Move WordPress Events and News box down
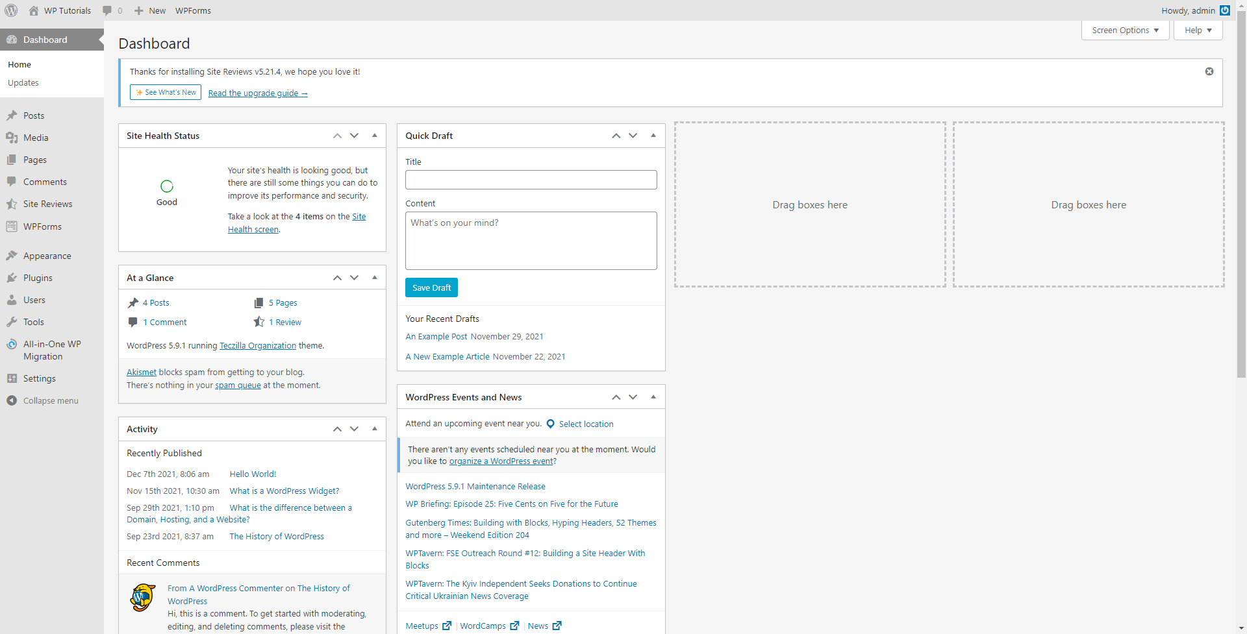1247x634 pixels. [633, 397]
